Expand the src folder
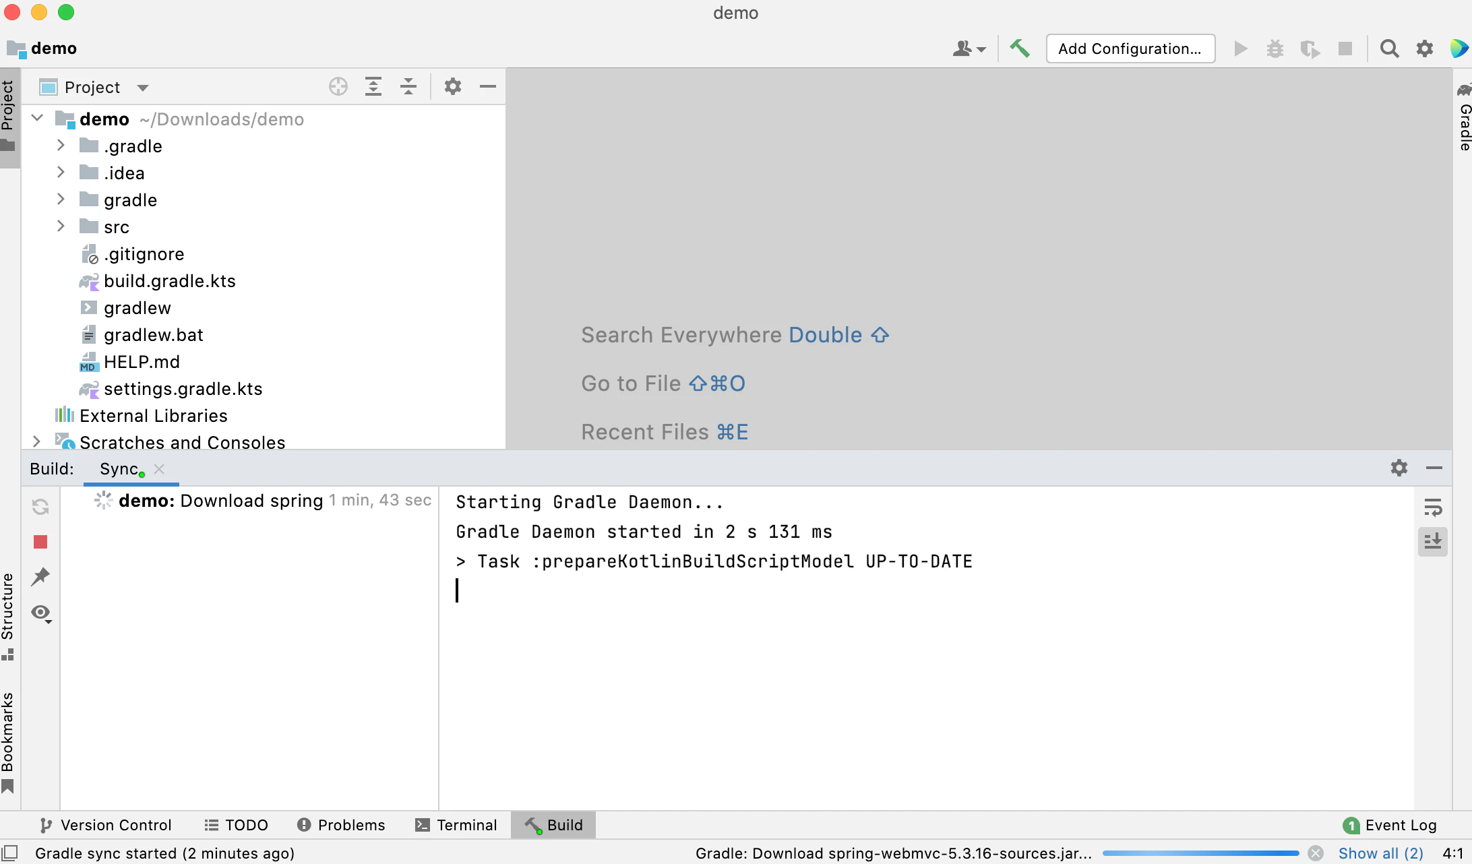 [61, 227]
